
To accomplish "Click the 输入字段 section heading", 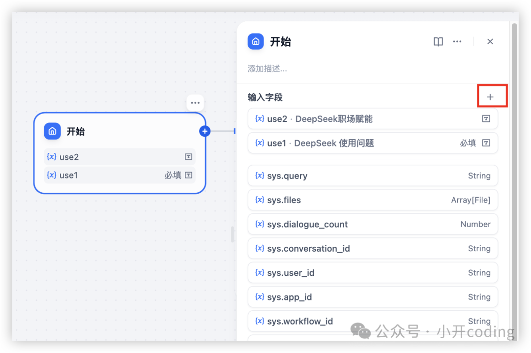I will (265, 97).
